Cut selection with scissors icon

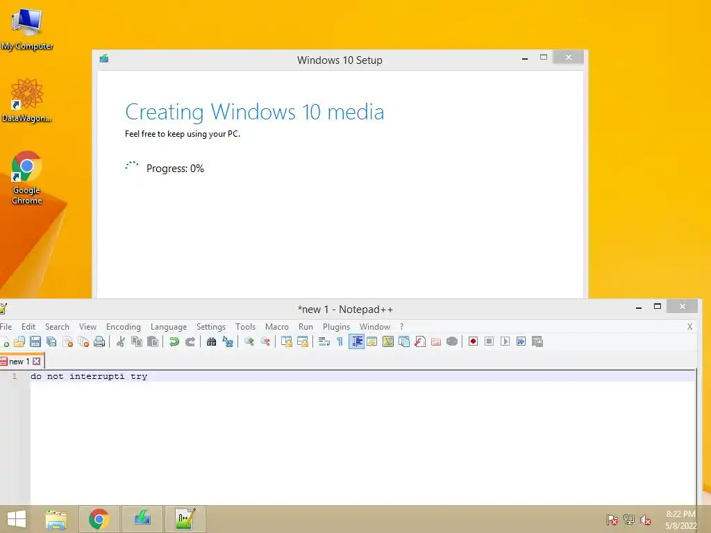(x=121, y=341)
